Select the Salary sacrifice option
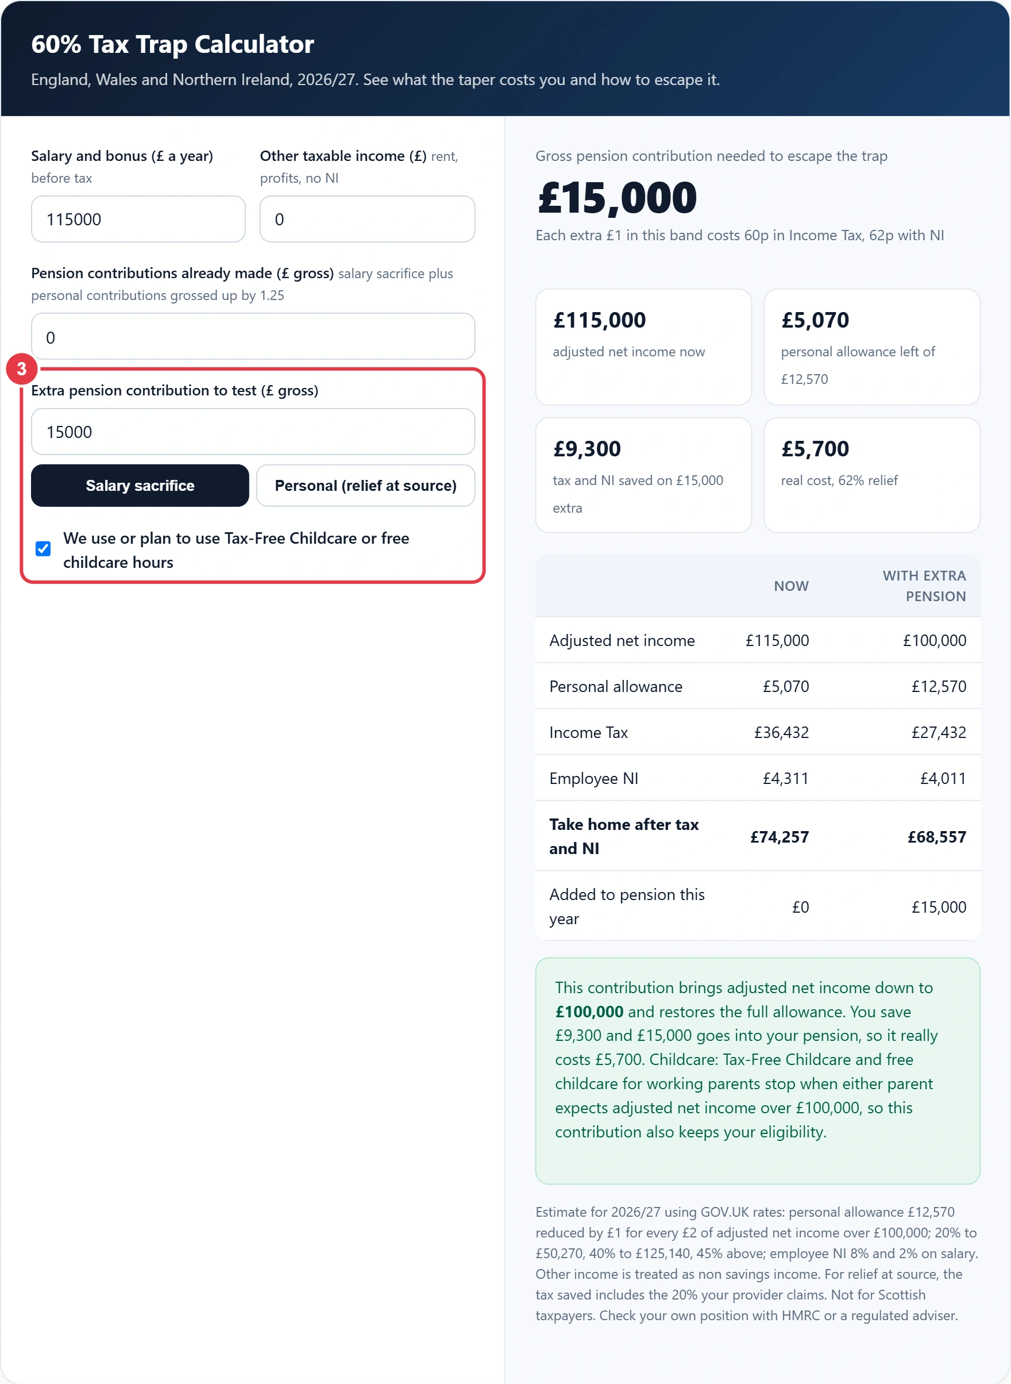 click(140, 486)
